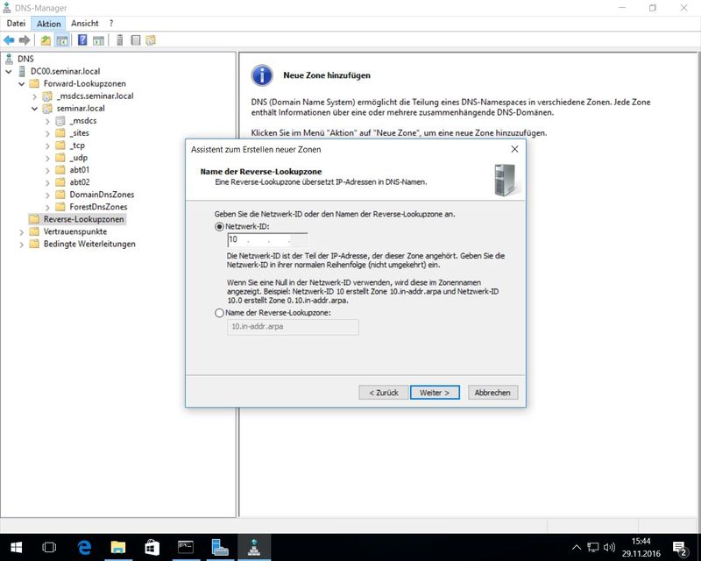Click the Up one level folder icon
701x561 pixels.
point(46,40)
